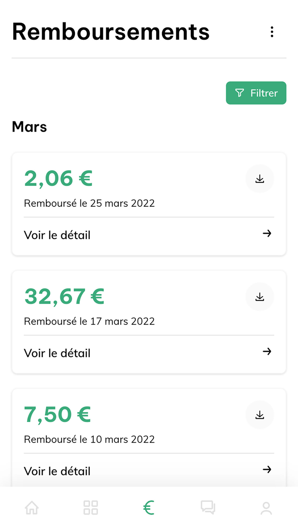Open the euro reimbursements tab icon
The width and height of the screenshot is (298, 530).
[149, 508]
